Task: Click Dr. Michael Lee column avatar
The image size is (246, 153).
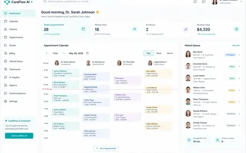Action: tap(88, 63)
